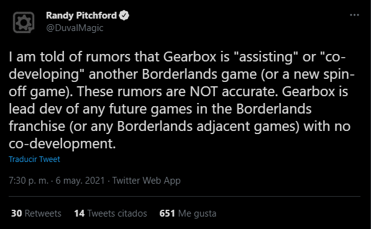The width and height of the screenshot is (371, 229).
Task: Click the blue verified badge checkmark
Action: [x=124, y=16]
